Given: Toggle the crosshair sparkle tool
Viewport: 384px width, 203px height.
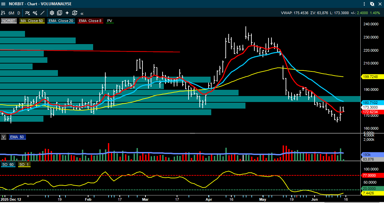Looking at the screenshot, I should pos(67,13).
